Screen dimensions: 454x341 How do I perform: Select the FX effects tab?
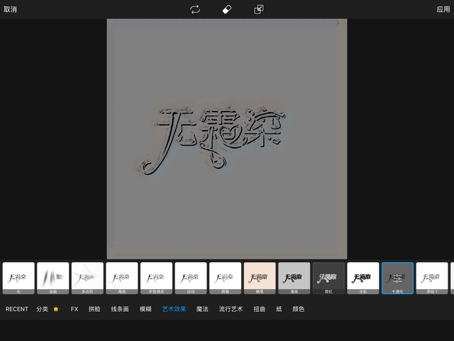tap(74, 309)
